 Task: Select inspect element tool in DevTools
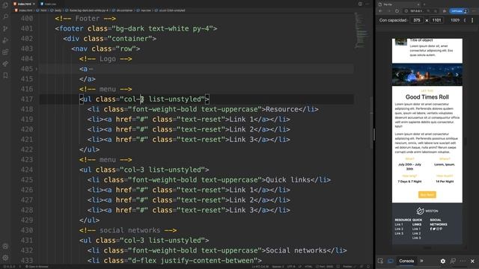click(380, 261)
